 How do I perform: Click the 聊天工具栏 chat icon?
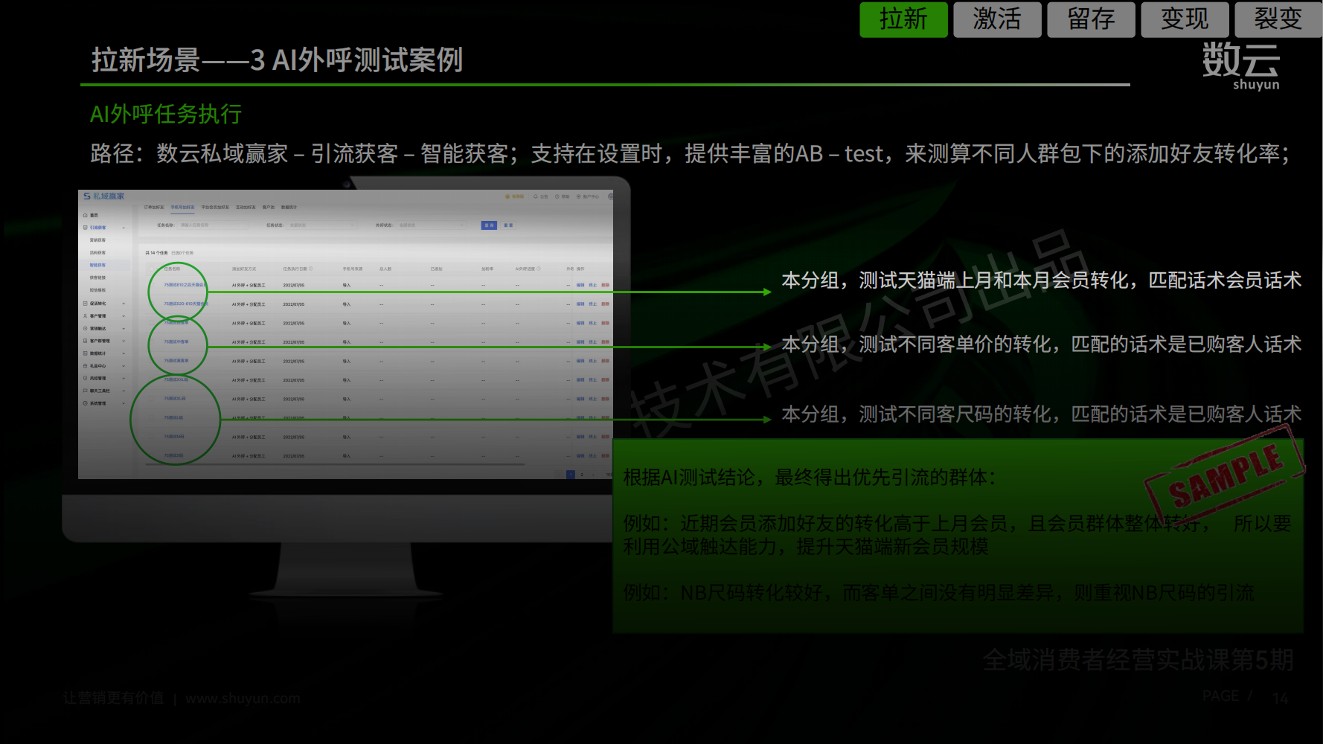85,391
